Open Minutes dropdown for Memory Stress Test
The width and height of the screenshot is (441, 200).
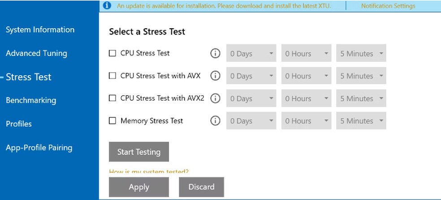361,121
